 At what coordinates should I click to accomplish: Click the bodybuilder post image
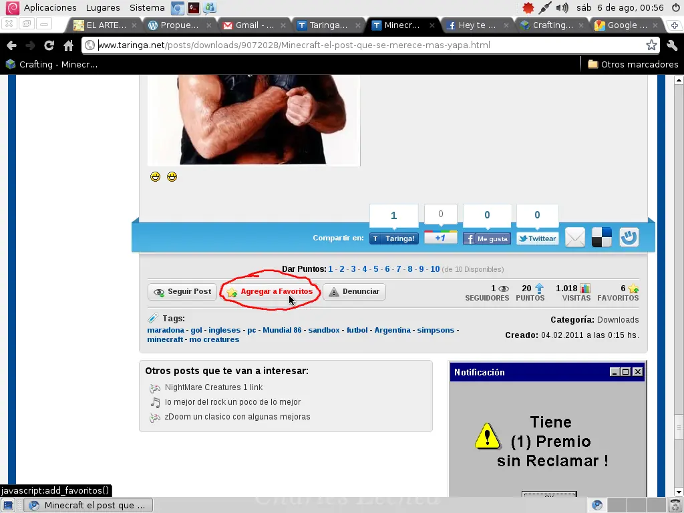tap(253, 120)
